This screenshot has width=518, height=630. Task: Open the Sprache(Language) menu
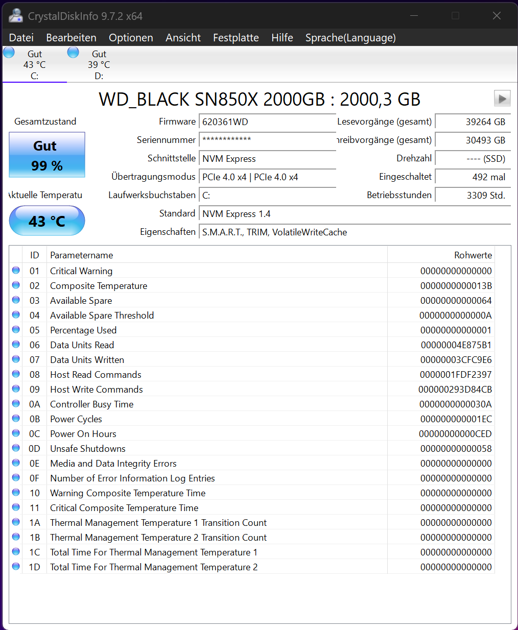[x=350, y=37]
